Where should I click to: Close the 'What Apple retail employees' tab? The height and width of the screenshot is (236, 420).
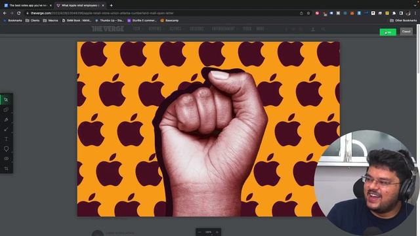[103, 5]
